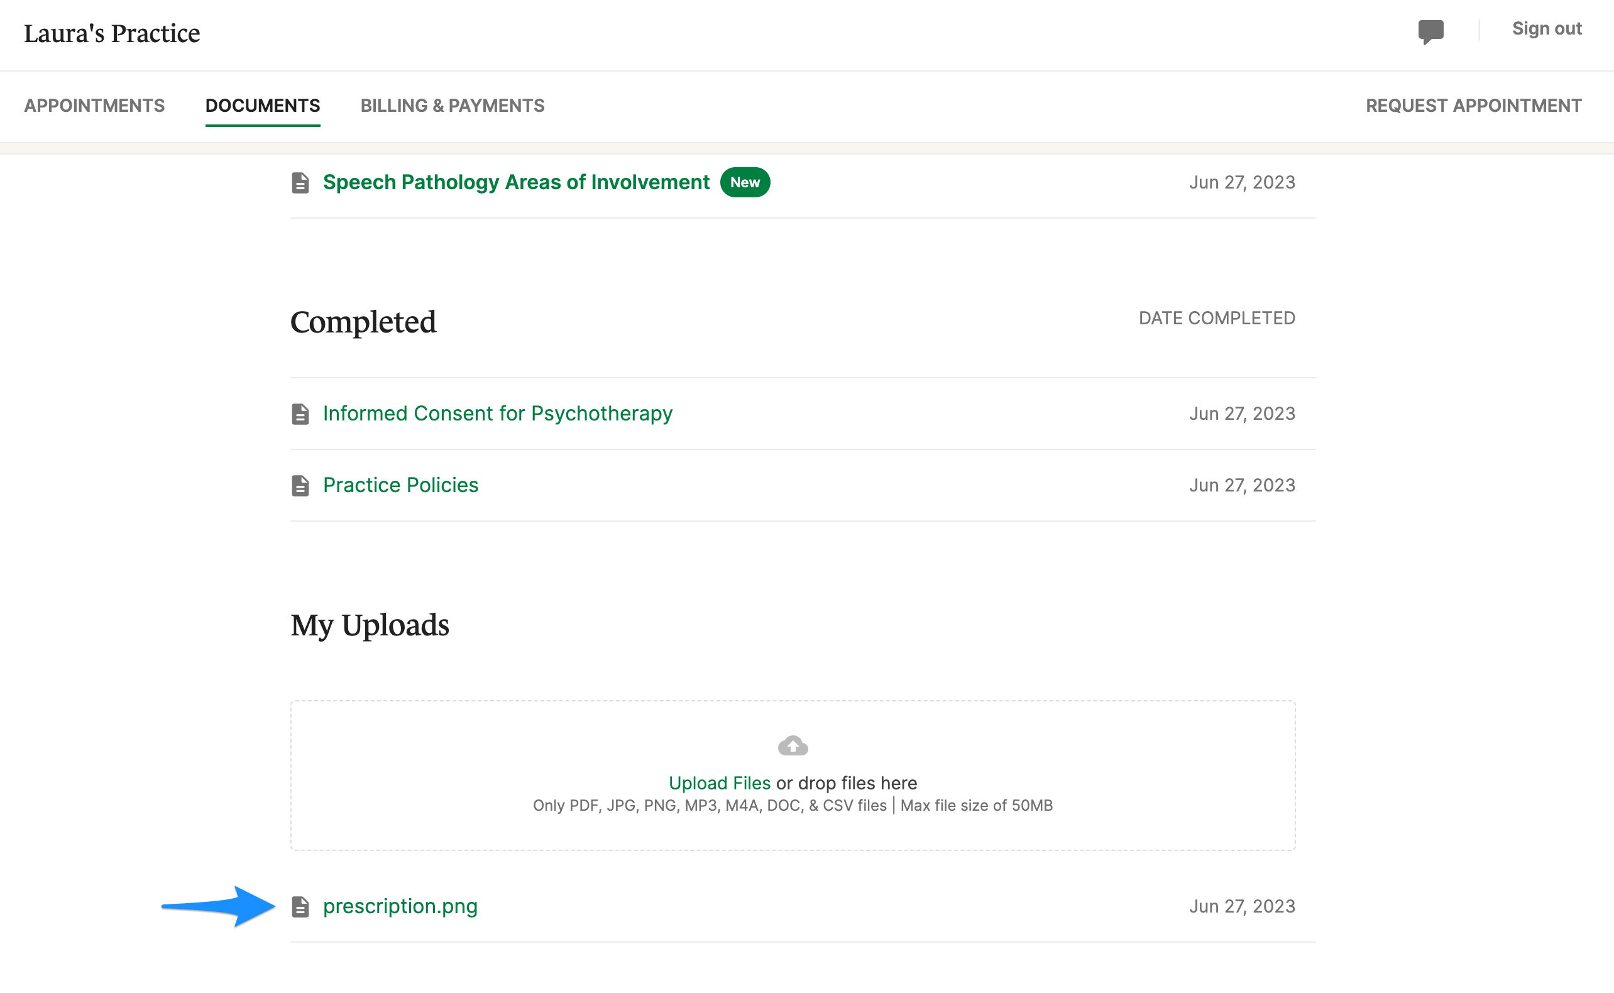Image resolution: width=1614 pixels, height=993 pixels.
Task: Open the Speech Pathology Areas of Involvement document
Action: (515, 183)
